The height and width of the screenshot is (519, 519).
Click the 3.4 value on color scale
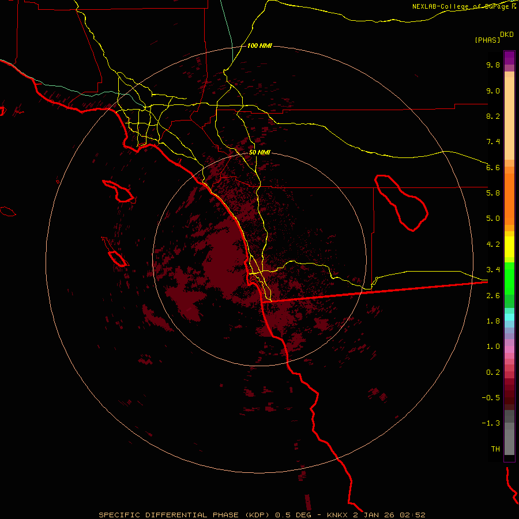pos(493,270)
